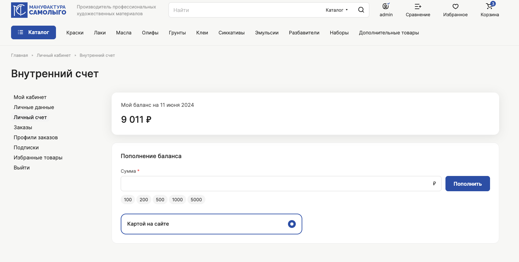Screen dimensions: 519x262
Task: Open the Наборы category
Action: click(339, 33)
